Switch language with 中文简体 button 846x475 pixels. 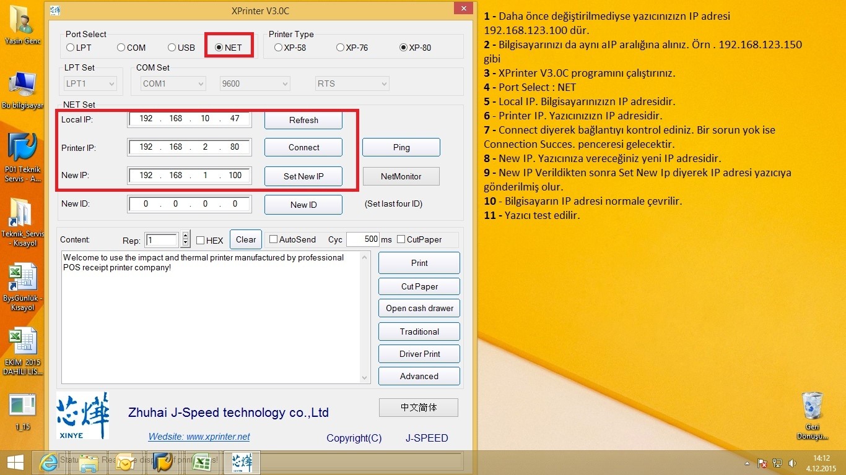(419, 408)
